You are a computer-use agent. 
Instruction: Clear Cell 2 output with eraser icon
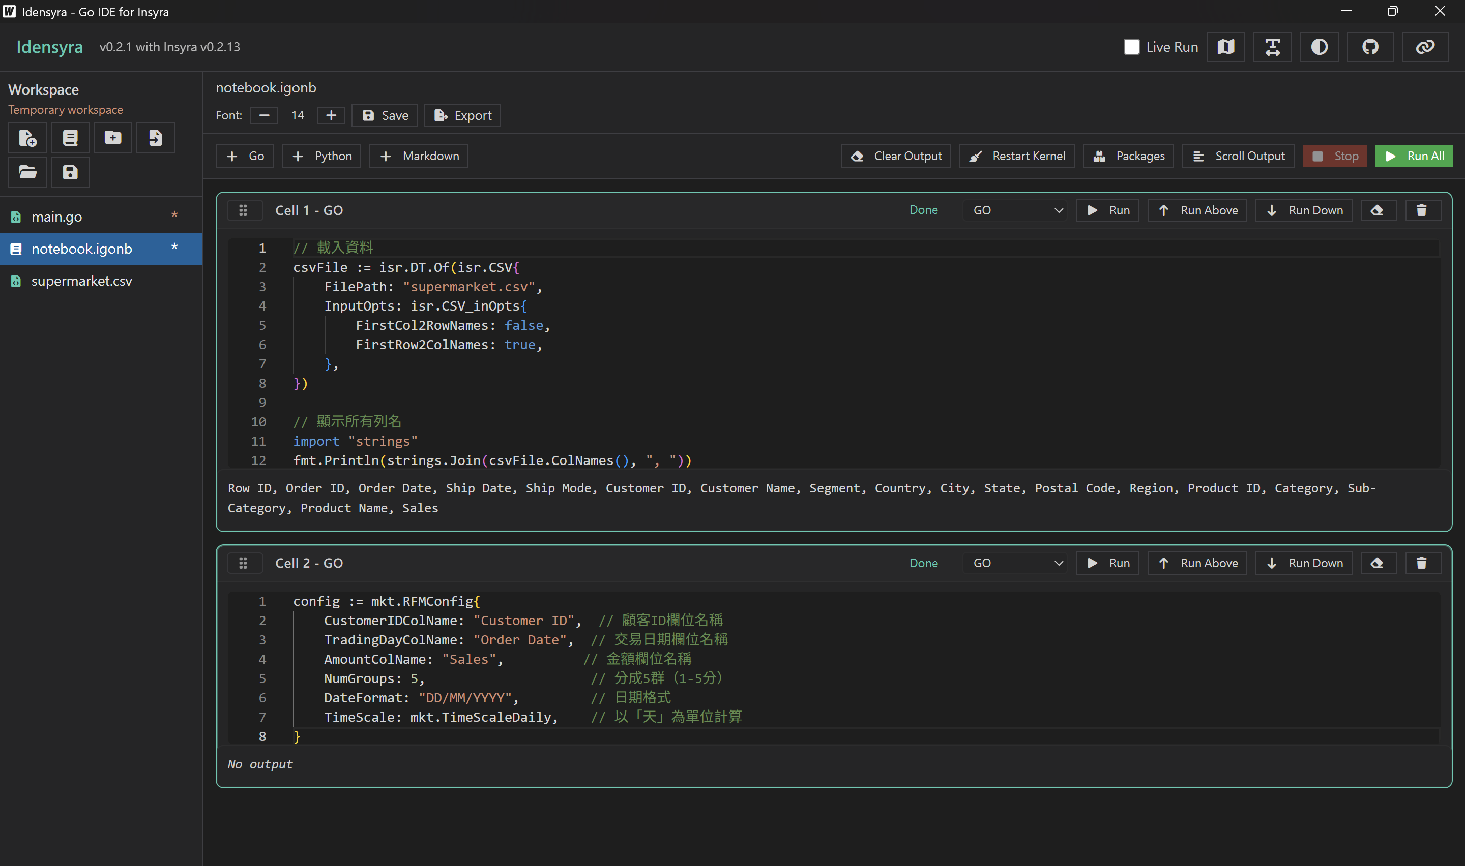click(x=1377, y=563)
